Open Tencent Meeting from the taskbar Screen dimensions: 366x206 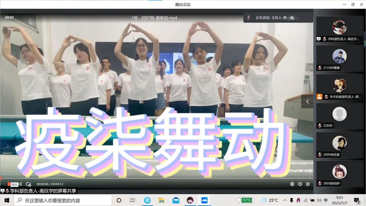205,200
